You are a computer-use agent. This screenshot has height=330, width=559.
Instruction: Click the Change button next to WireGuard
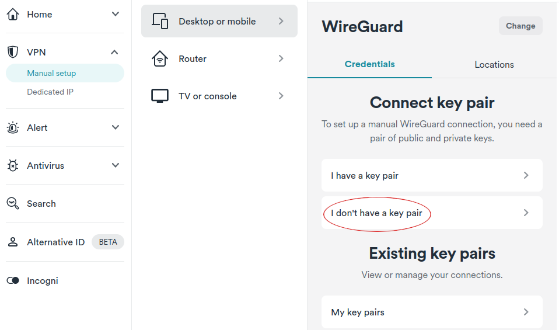(x=520, y=26)
